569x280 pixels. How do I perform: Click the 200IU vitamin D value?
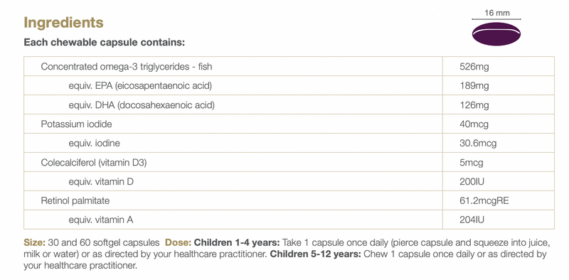[472, 181]
